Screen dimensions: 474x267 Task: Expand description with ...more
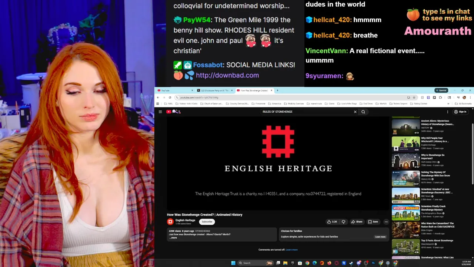click(x=173, y=238)
